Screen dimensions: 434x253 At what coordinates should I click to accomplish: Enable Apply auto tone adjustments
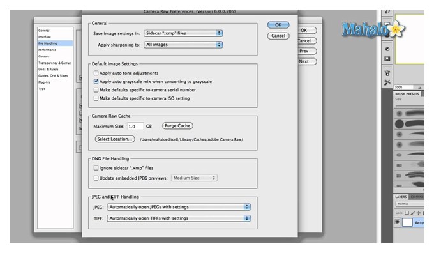96,73
